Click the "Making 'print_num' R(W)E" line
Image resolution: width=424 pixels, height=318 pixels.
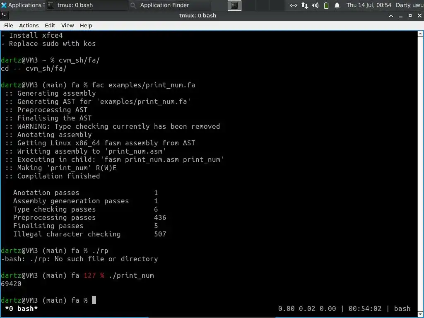click(x=61, y=168)
